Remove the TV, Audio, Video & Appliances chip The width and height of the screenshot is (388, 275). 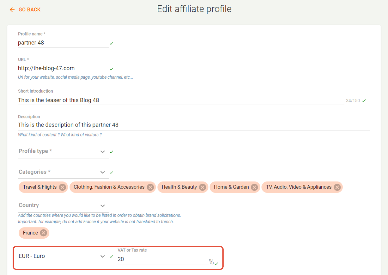pyautogui.click(x=337, y=187)
